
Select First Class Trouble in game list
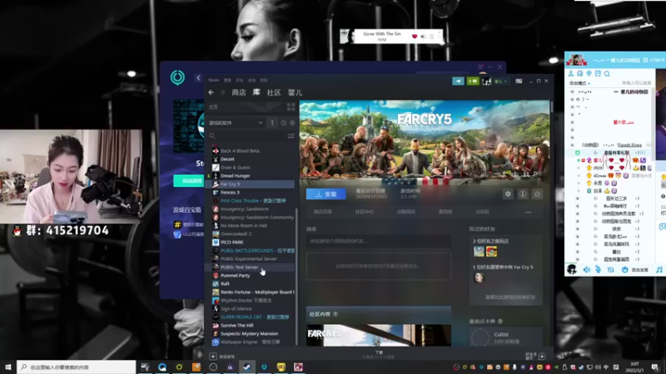(x=251, y=200)
